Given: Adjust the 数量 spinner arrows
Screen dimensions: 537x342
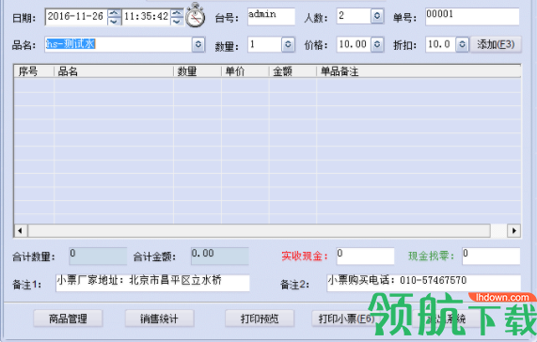Looking at the screenshot, I should [x=288, y=44].
